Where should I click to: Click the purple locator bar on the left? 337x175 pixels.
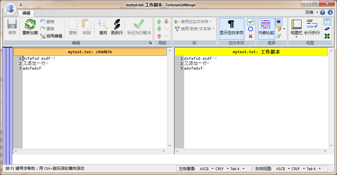(x=8, y=106)
